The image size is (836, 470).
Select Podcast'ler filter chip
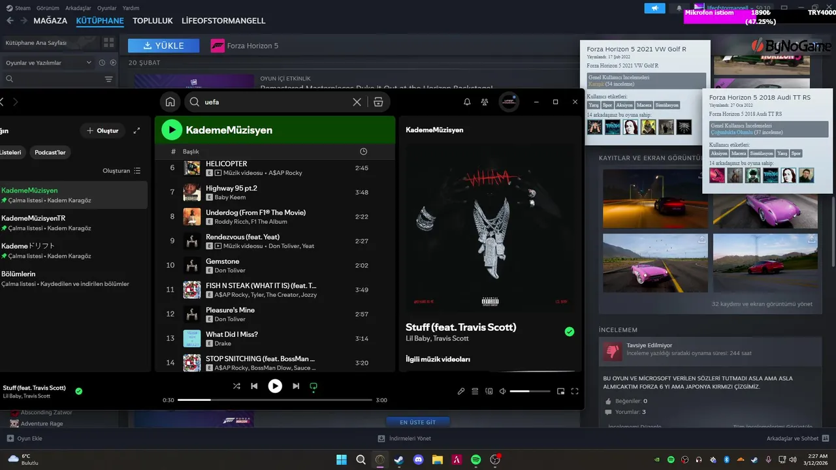click(x=50, y=152)
